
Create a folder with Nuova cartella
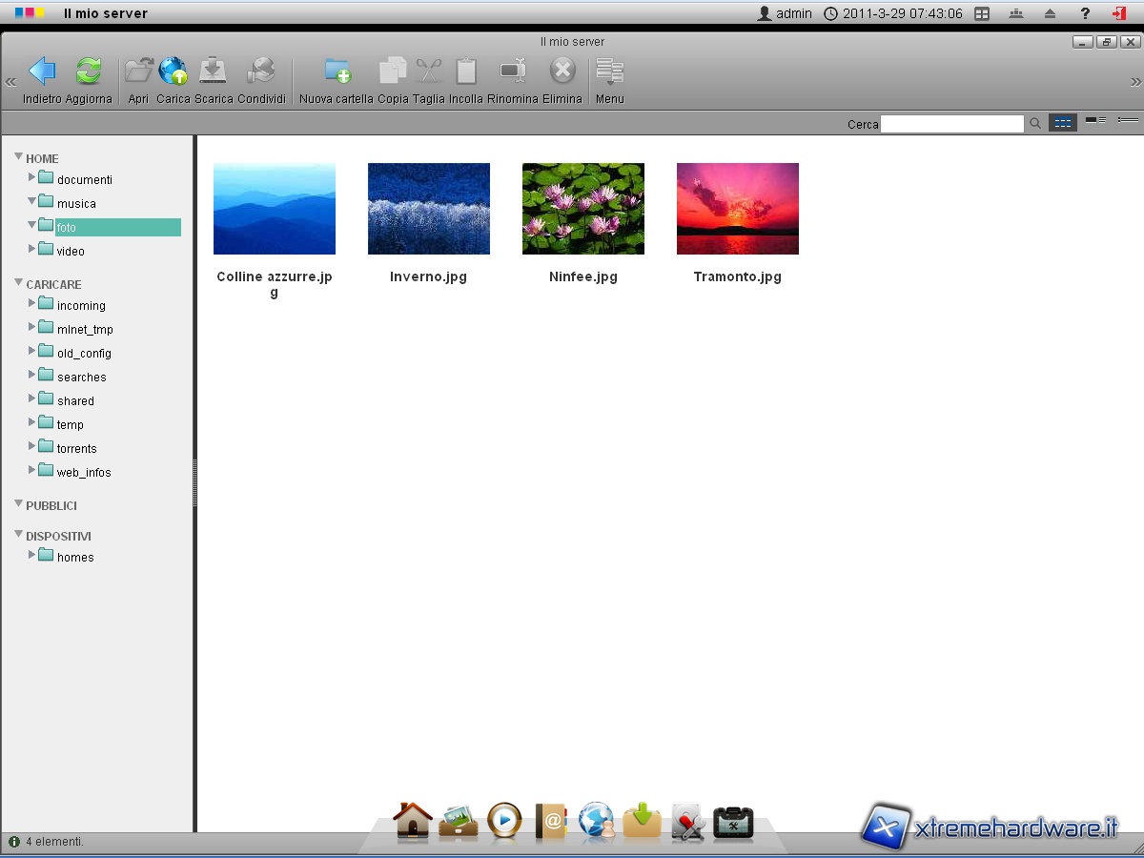tap(337, 71)
